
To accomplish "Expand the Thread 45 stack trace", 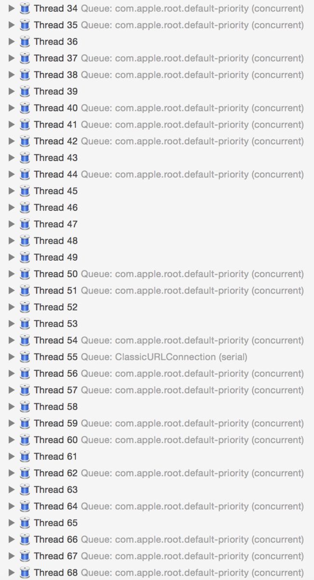I will pyautogui.click(x=12, y=191).
